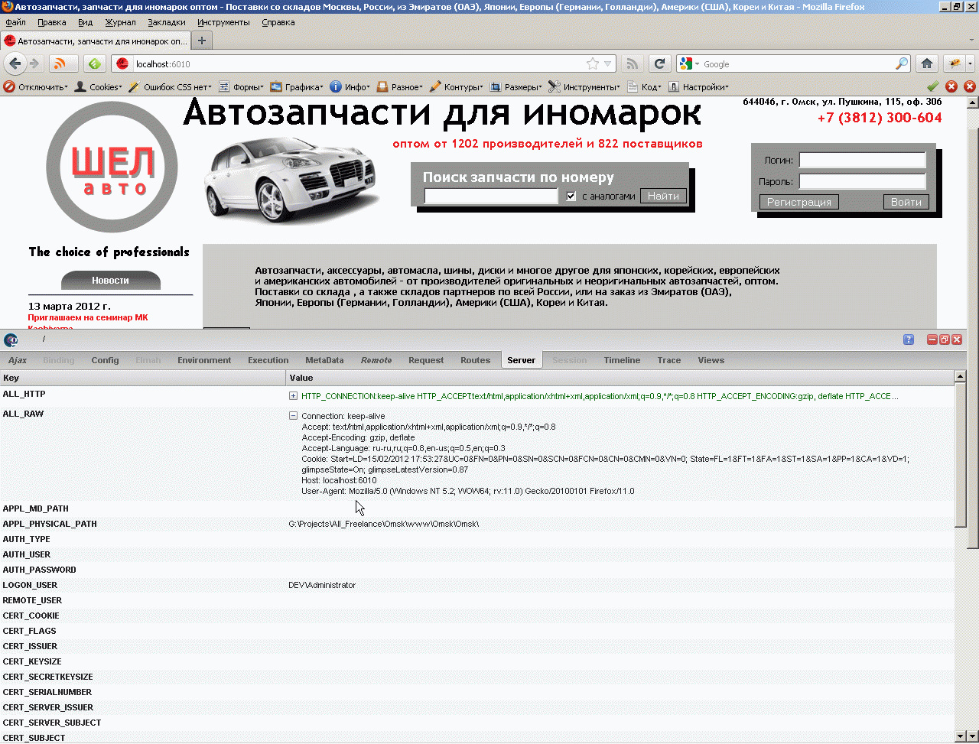Open the address bar history dropdown arrow
The height and width of the screenshot is (744, 979).
point(608,64)
